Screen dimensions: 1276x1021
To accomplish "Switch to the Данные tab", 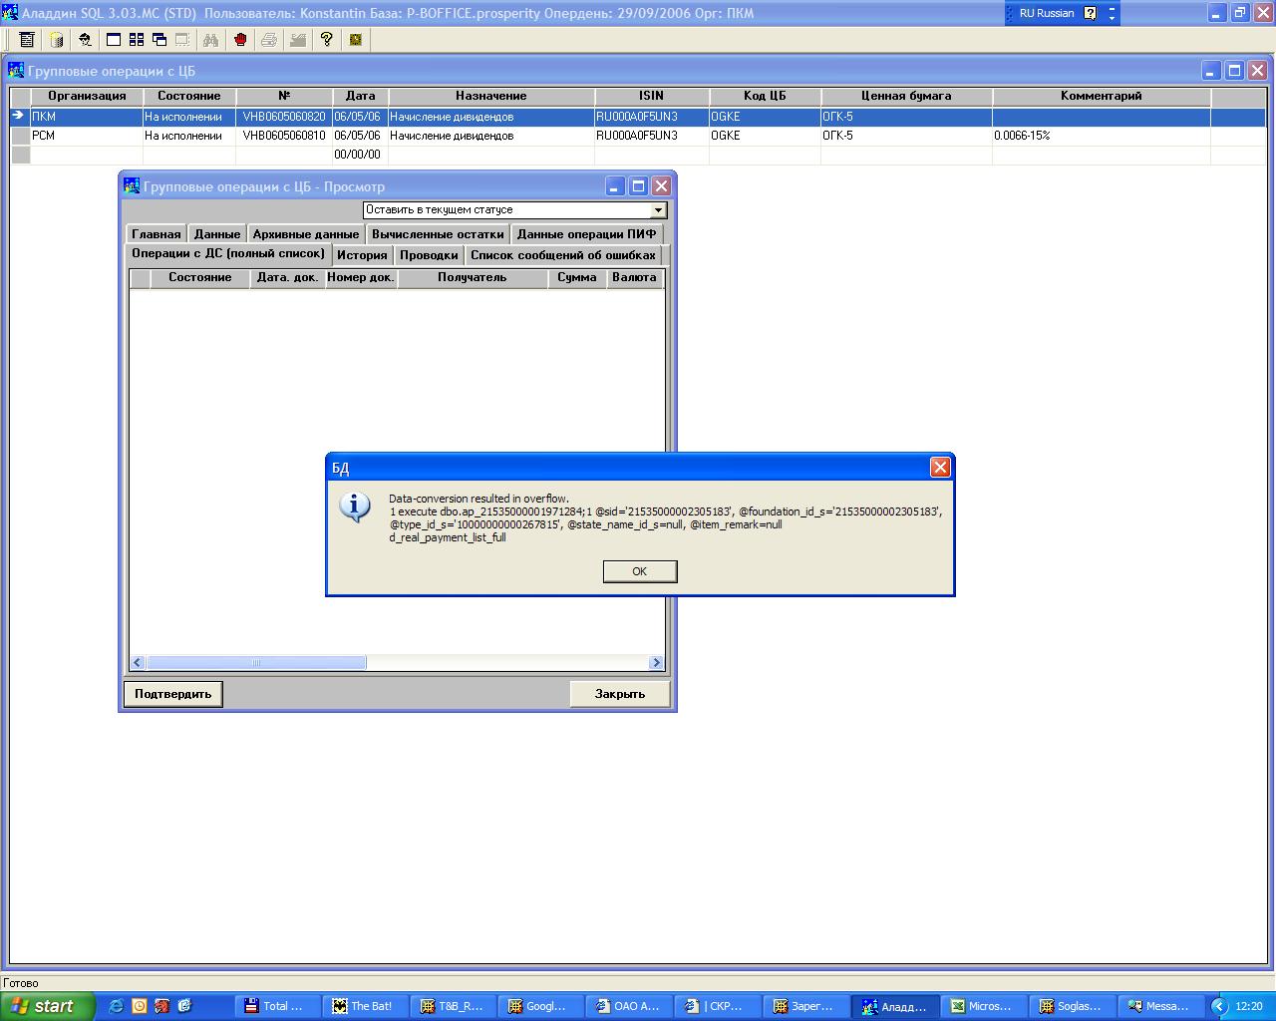I will tap(217, 234).
